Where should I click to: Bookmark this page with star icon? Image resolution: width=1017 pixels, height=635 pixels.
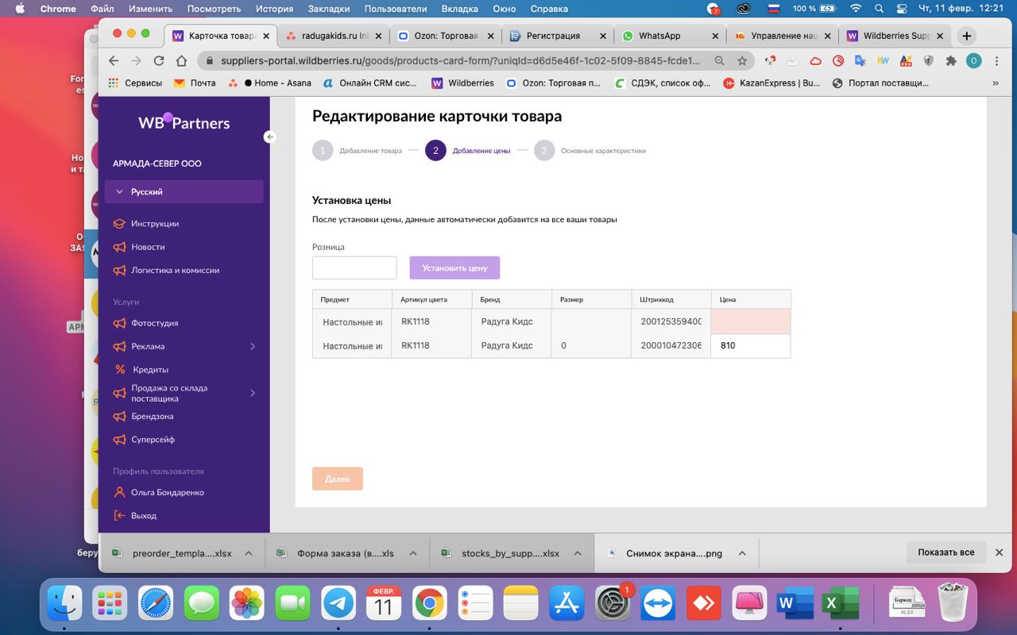742,60
